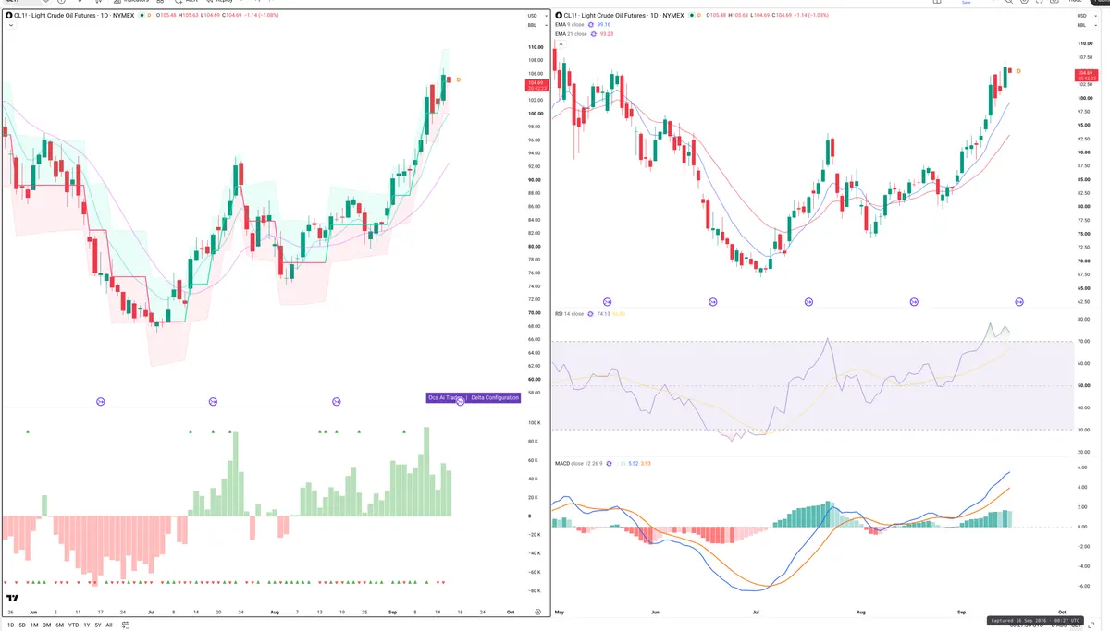Click the market status dot on left chart
Viewport: 1110px width, 631px height.
pos(140,16)
